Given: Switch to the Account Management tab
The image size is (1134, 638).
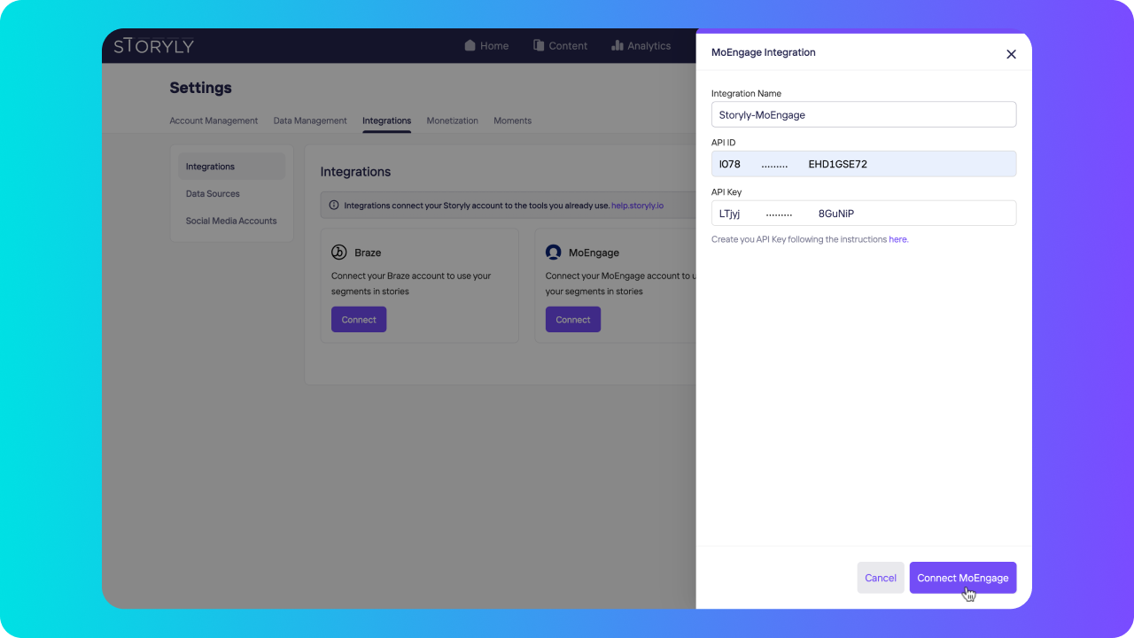Looking at the screenshot, I should click(x=214, y=121).
